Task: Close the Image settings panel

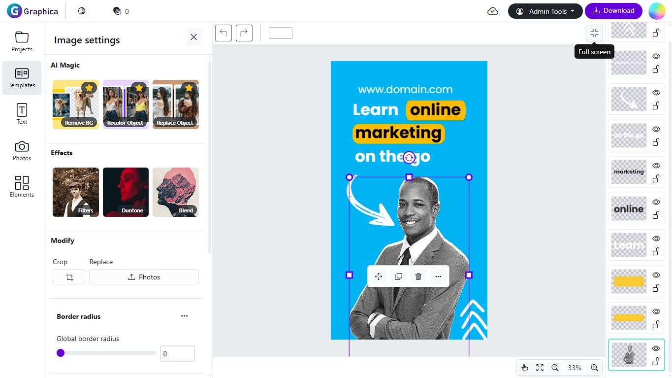Action: (x=193, y=37)
